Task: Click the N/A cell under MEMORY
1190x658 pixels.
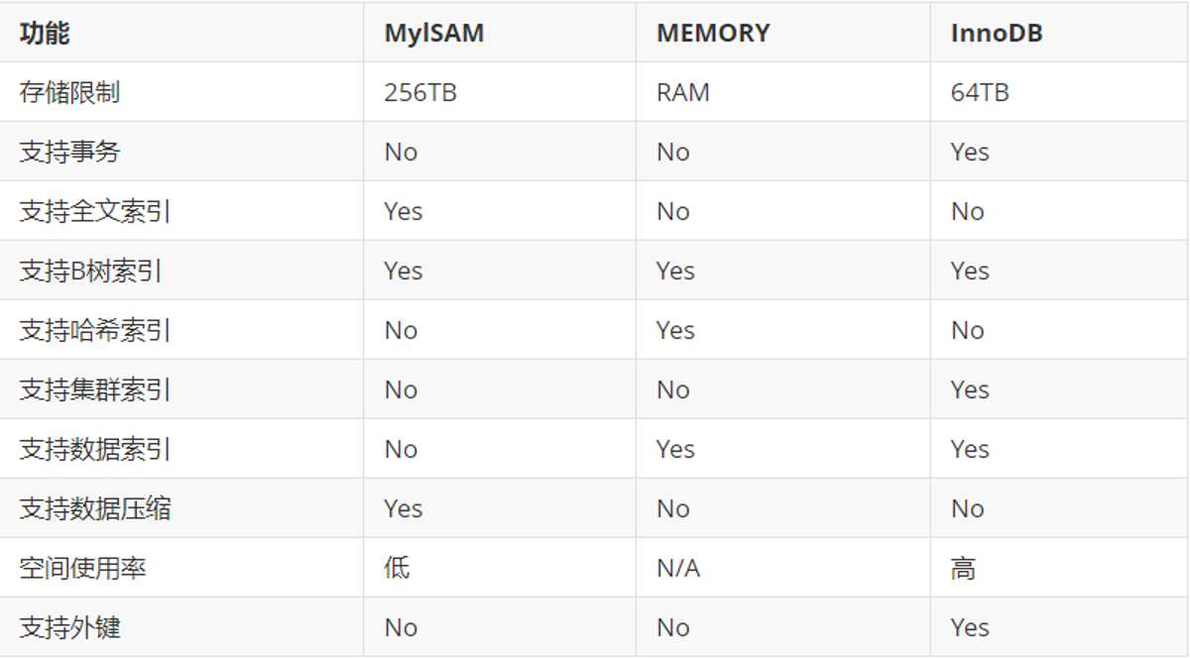Action: 678,568
